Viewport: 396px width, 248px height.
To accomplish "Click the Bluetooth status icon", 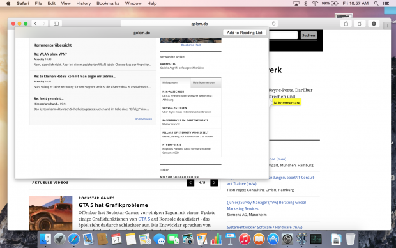I will pyautogui.click(x=305, y=3).
